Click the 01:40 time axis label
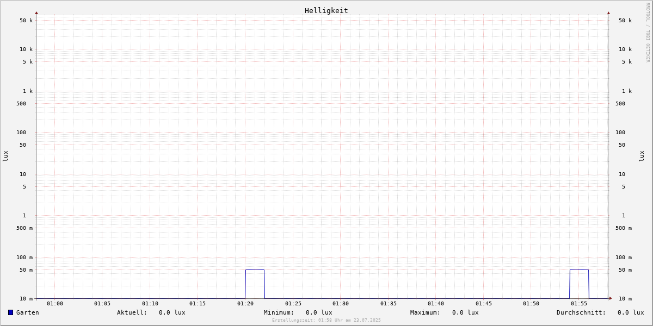 [x=436, y=304]
